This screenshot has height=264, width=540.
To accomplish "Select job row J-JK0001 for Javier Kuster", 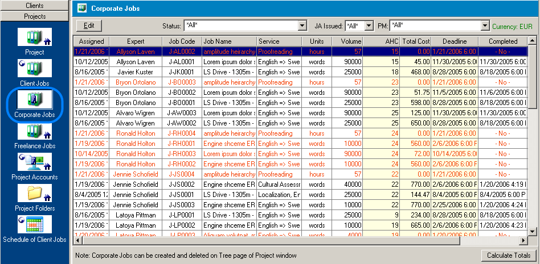I will (182, 72).
